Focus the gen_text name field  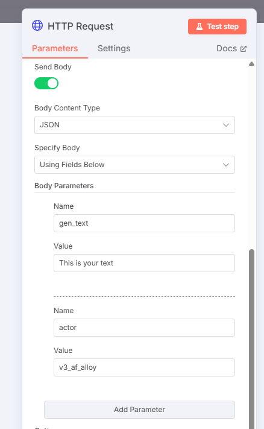tap(144, 223)
